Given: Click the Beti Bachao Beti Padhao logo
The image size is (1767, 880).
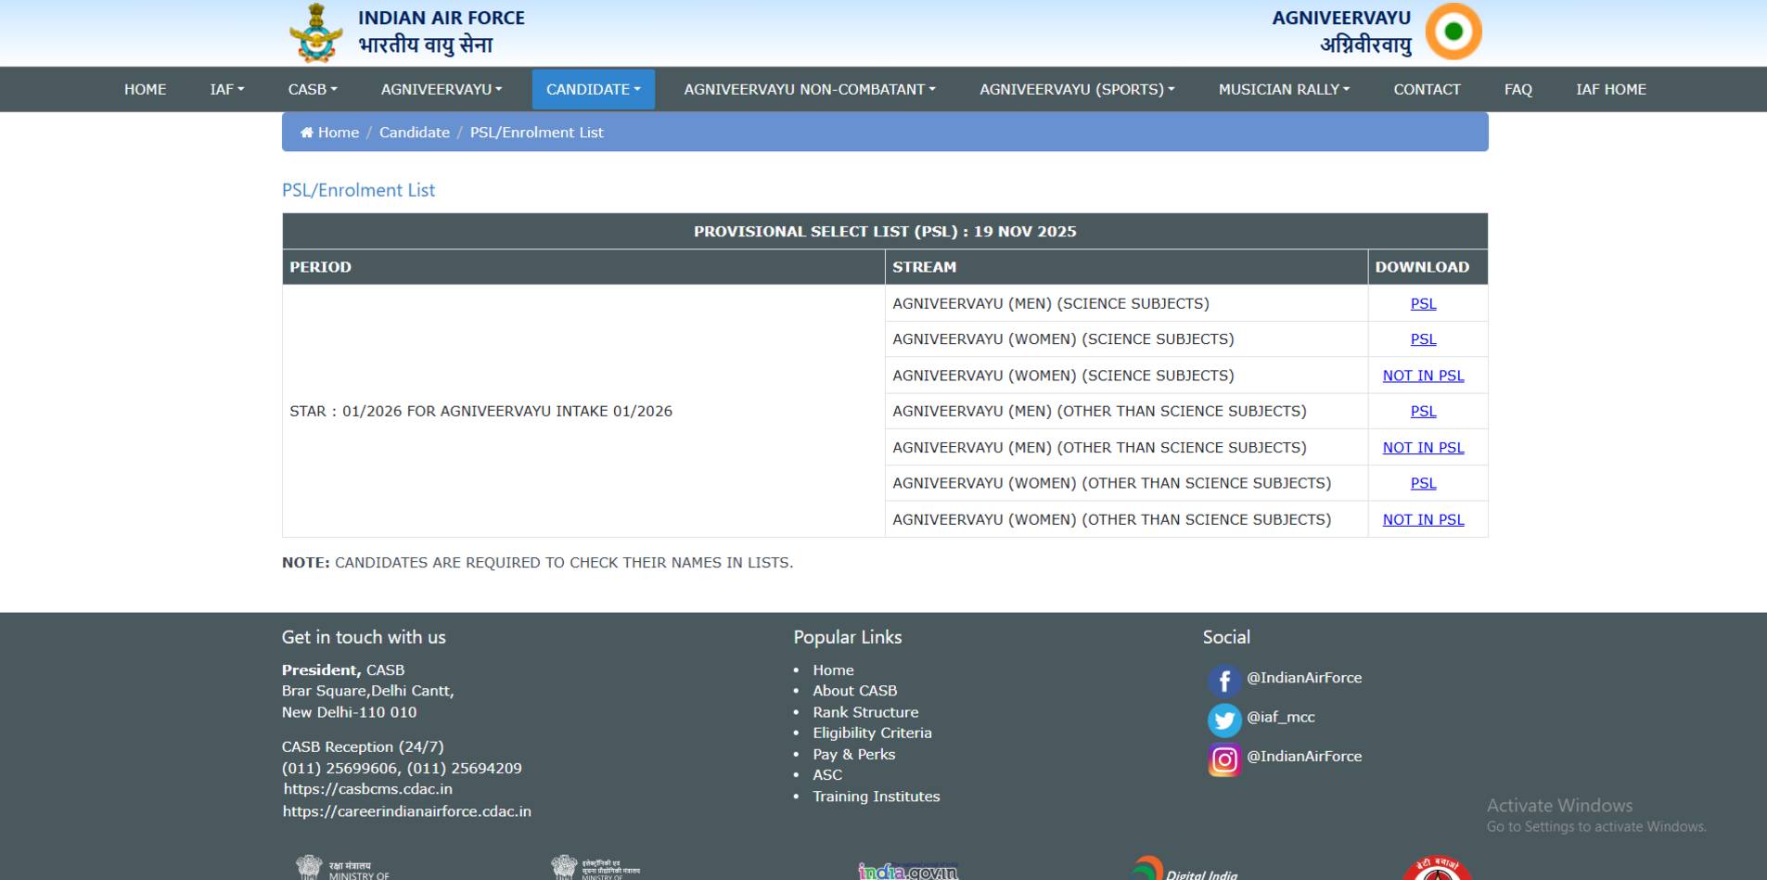Looking at the screenshot, I should [1439, 867].
